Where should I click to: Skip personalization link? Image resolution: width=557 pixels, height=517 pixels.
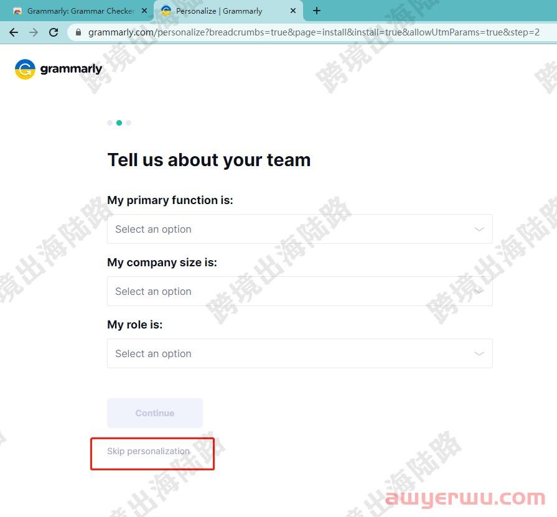coord(149,451)
